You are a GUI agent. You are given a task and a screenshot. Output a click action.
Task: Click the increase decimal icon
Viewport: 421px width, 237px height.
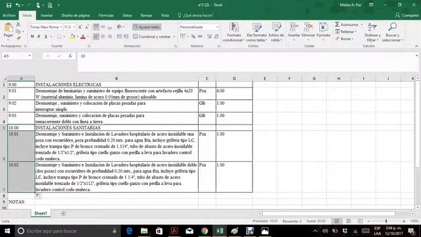209,37
